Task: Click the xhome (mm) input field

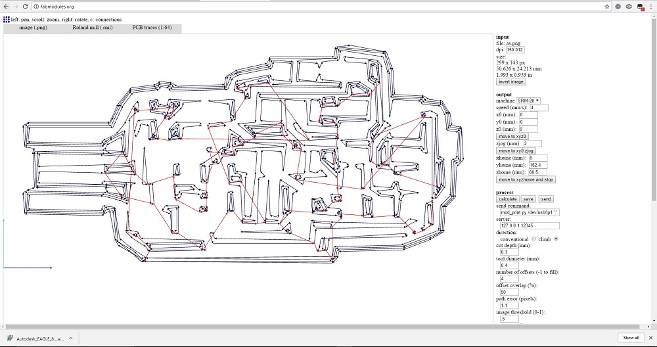Action: tap(538, 158)
